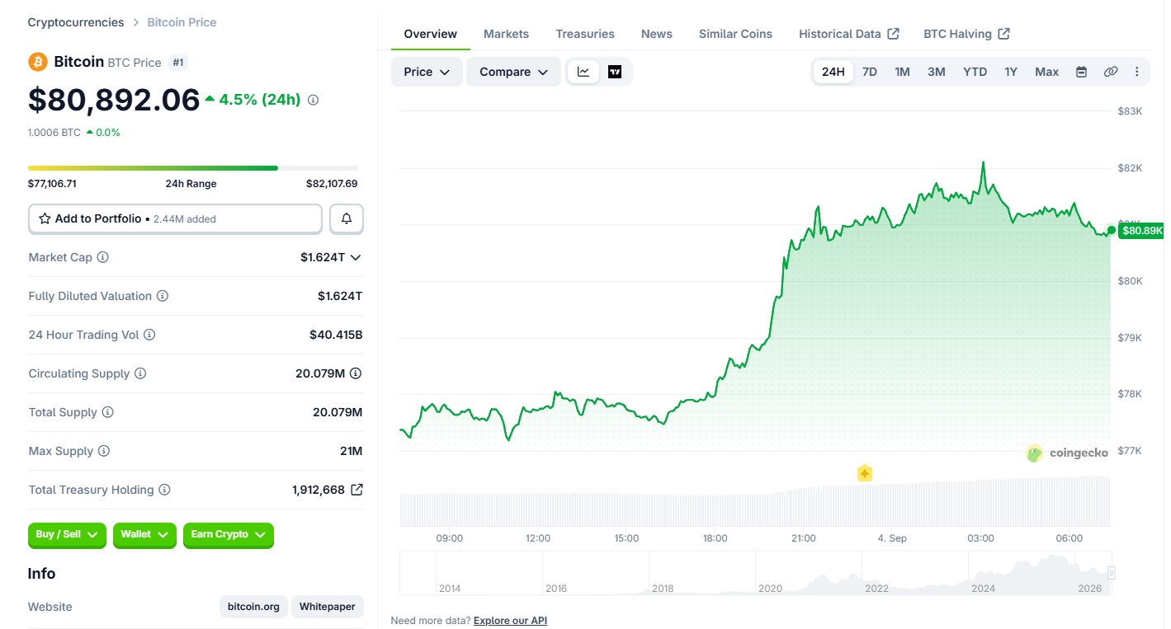The height and width of the screenshot is (629, 1171).
Task: Open Market Cap info tooltip icon
Action: (103, 257)
